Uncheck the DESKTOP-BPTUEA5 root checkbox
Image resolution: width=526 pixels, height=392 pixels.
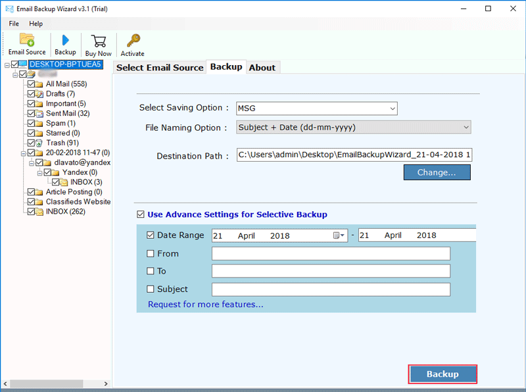coord(14,64)
